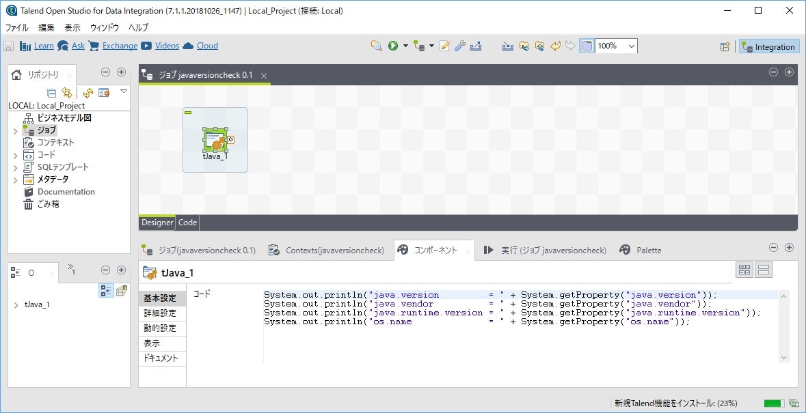Run the job with green play icon

tap(393, 46)
